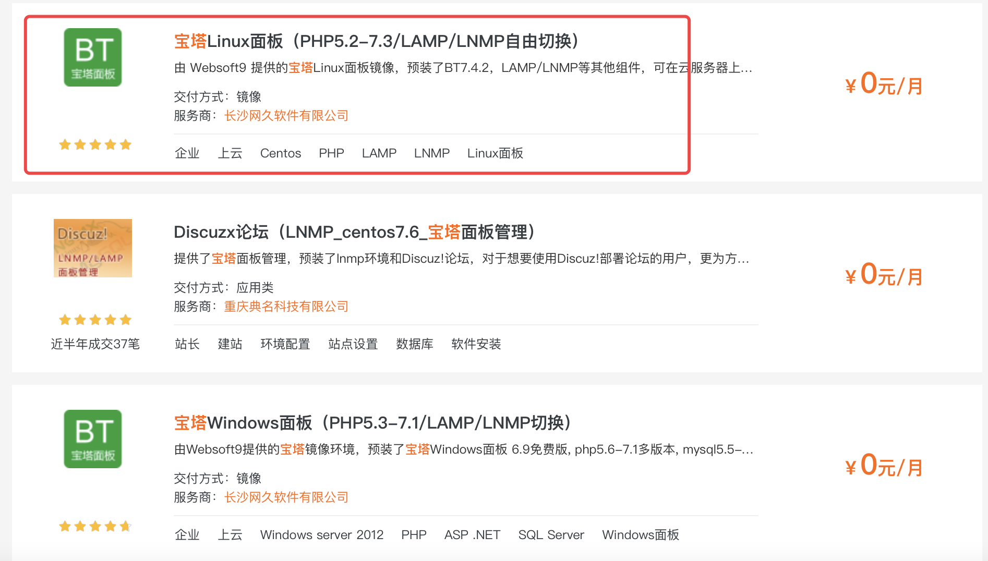Click the description starting 由 Websoft9 提供的宝塔Linux面板镜像

tap(463, 68)
